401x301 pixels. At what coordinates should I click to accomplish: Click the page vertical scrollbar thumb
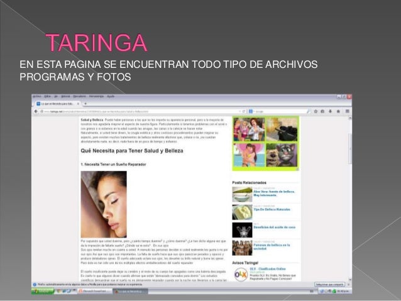tap(349, 148)
